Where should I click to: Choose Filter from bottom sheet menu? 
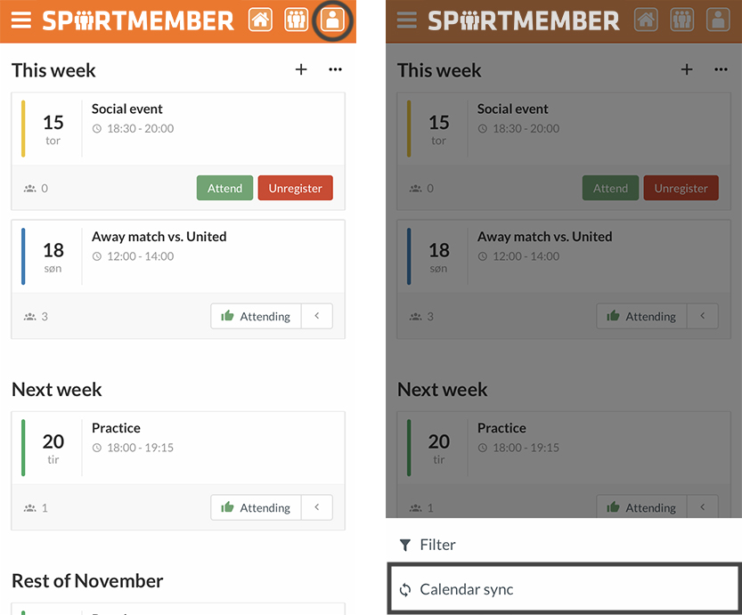(564, 545)
